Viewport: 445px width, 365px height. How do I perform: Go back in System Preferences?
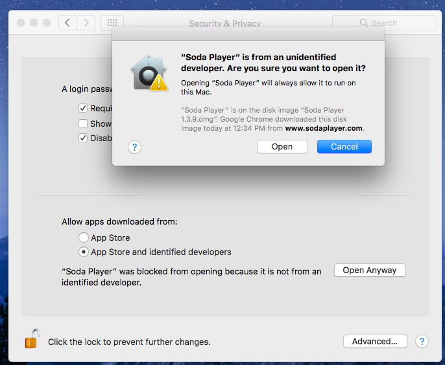pyautogui.click(x=67, y=23)
